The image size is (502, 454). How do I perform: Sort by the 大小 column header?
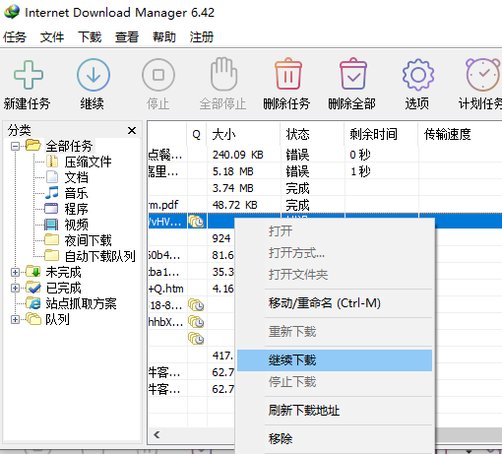point(243,134)
